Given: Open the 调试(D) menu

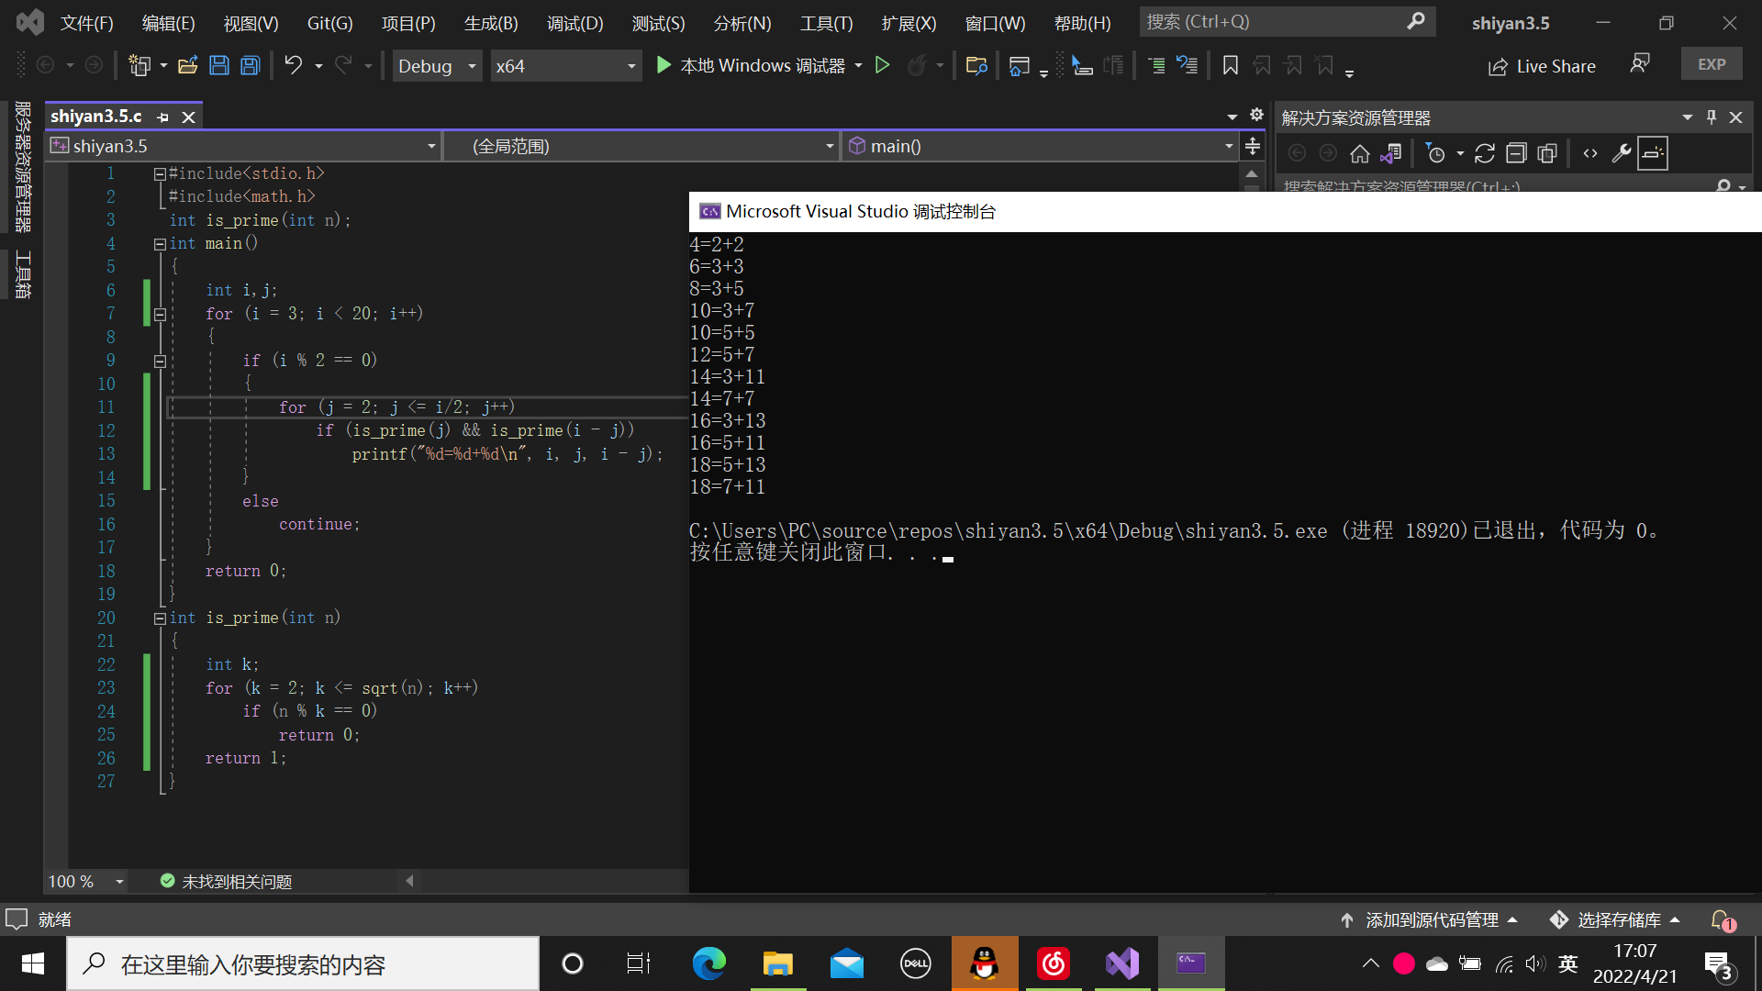Looking at the screenshot, I should [574, 23].
